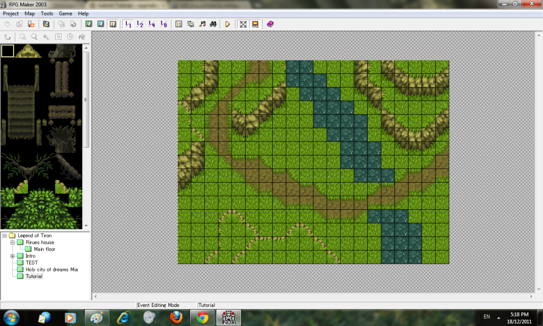Open Google Chrome from the taskbar

202,318
